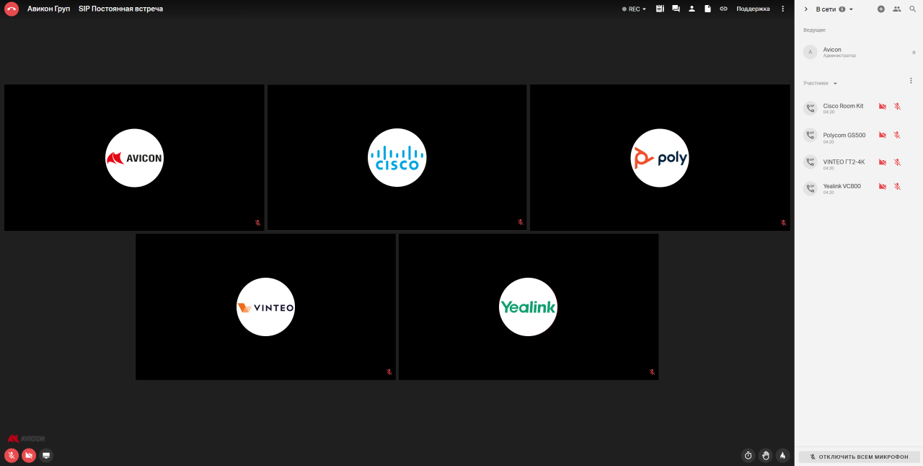Click the link icon in top toolbar
Image resolution: width=923 pixels, height=466 pixels.
[723, 9]
